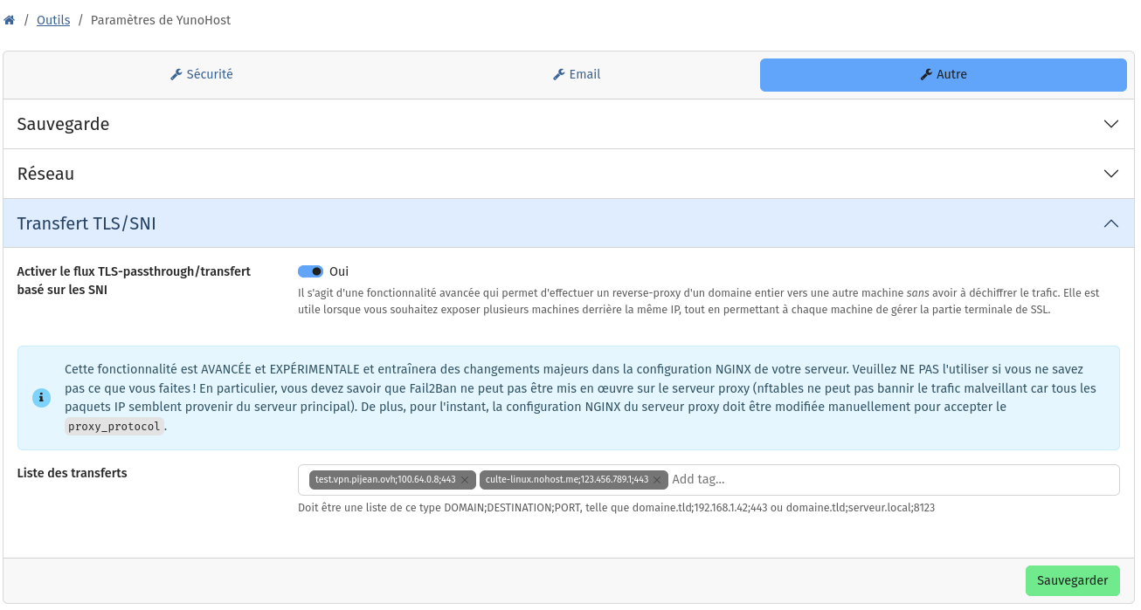Click the info icon in the warning box

point(41,398)
